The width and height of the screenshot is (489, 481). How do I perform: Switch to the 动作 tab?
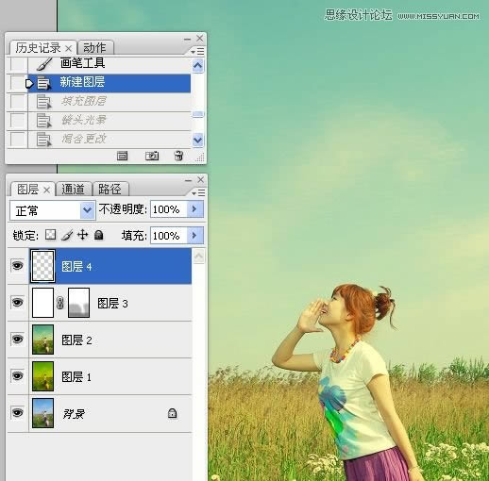tap(94, 48)
